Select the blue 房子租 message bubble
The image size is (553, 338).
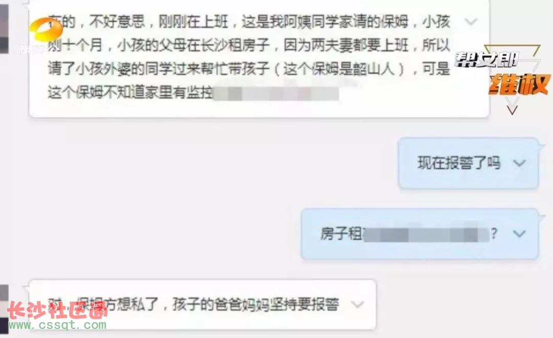click(420, 234)
